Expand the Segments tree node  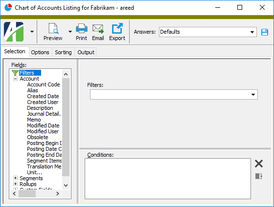tap(15, 178)
